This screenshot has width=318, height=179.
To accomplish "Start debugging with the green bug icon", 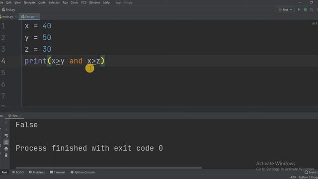I will (305, 9).
